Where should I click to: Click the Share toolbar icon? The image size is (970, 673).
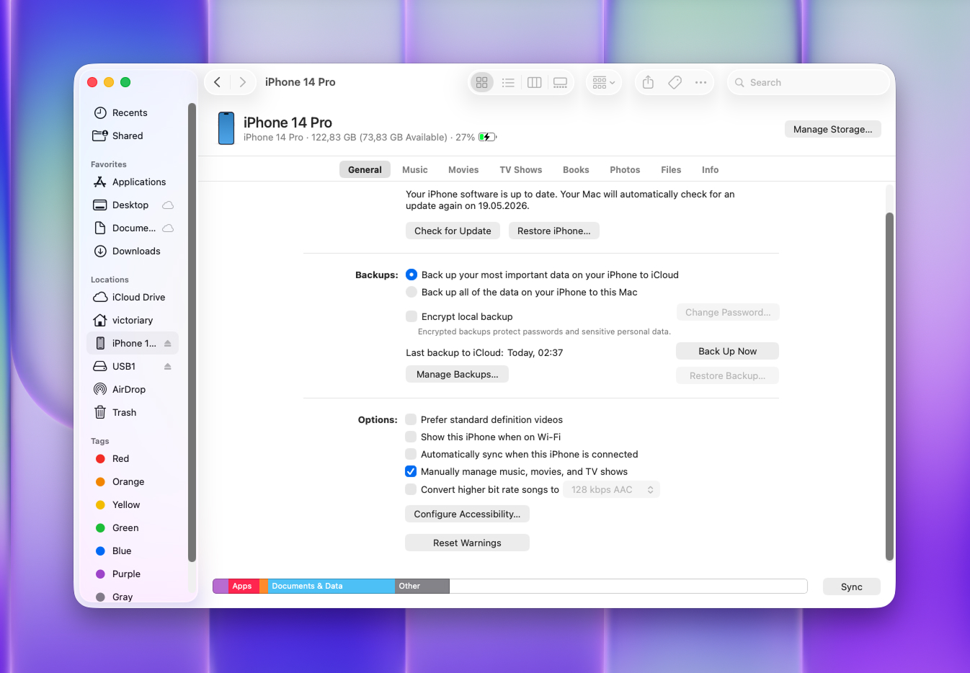point(648,83)
